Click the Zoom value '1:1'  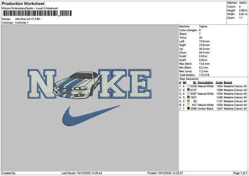click(x=241, y=18)
